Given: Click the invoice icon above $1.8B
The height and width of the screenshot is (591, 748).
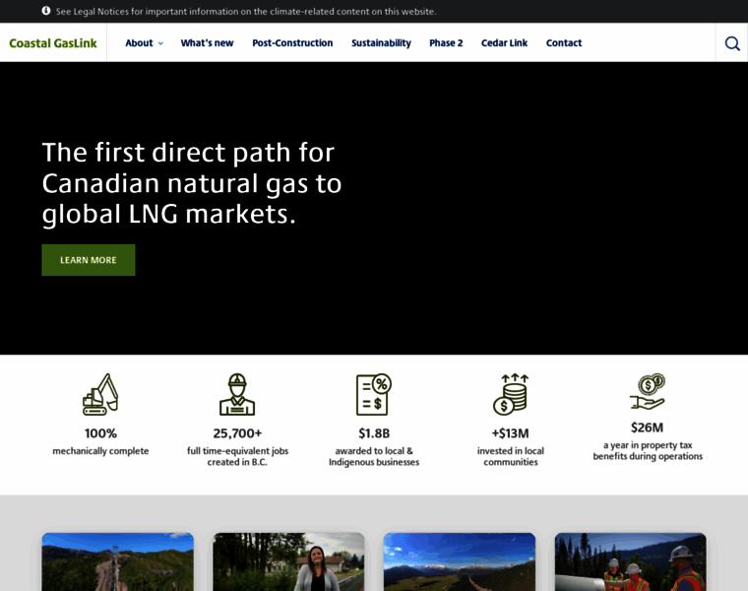Looking at the screenshot, I should [374, 394].
